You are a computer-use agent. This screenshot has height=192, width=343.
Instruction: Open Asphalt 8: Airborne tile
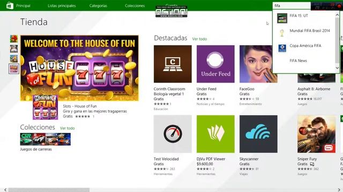316,78
